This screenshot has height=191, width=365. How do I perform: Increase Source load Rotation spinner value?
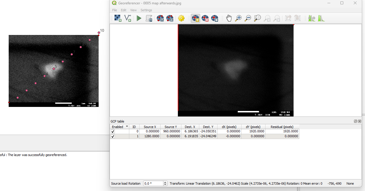coord(165,182)
